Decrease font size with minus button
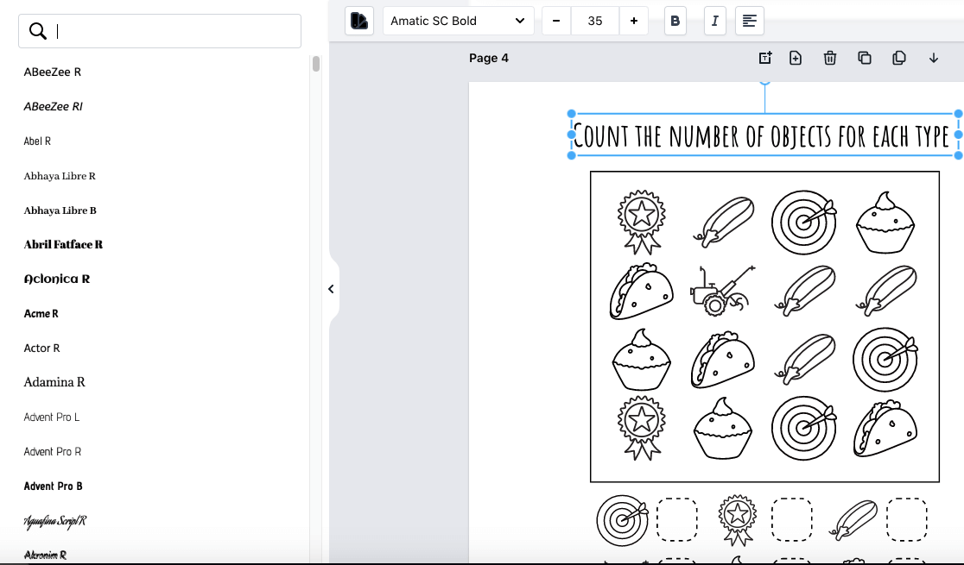This screenshot has height=565, width=964. pos(556,21)
